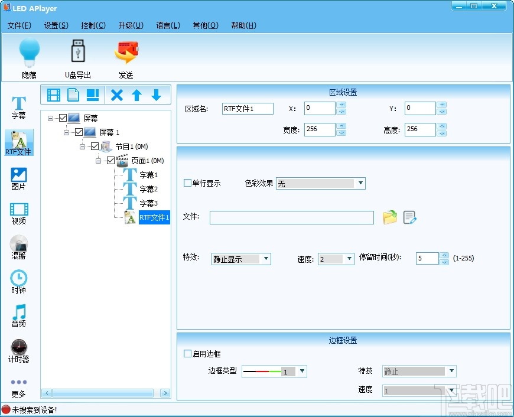Screen dimensions: 514x417
Task: Open the 色彩效果 dropdown
Action: [360, 183]
